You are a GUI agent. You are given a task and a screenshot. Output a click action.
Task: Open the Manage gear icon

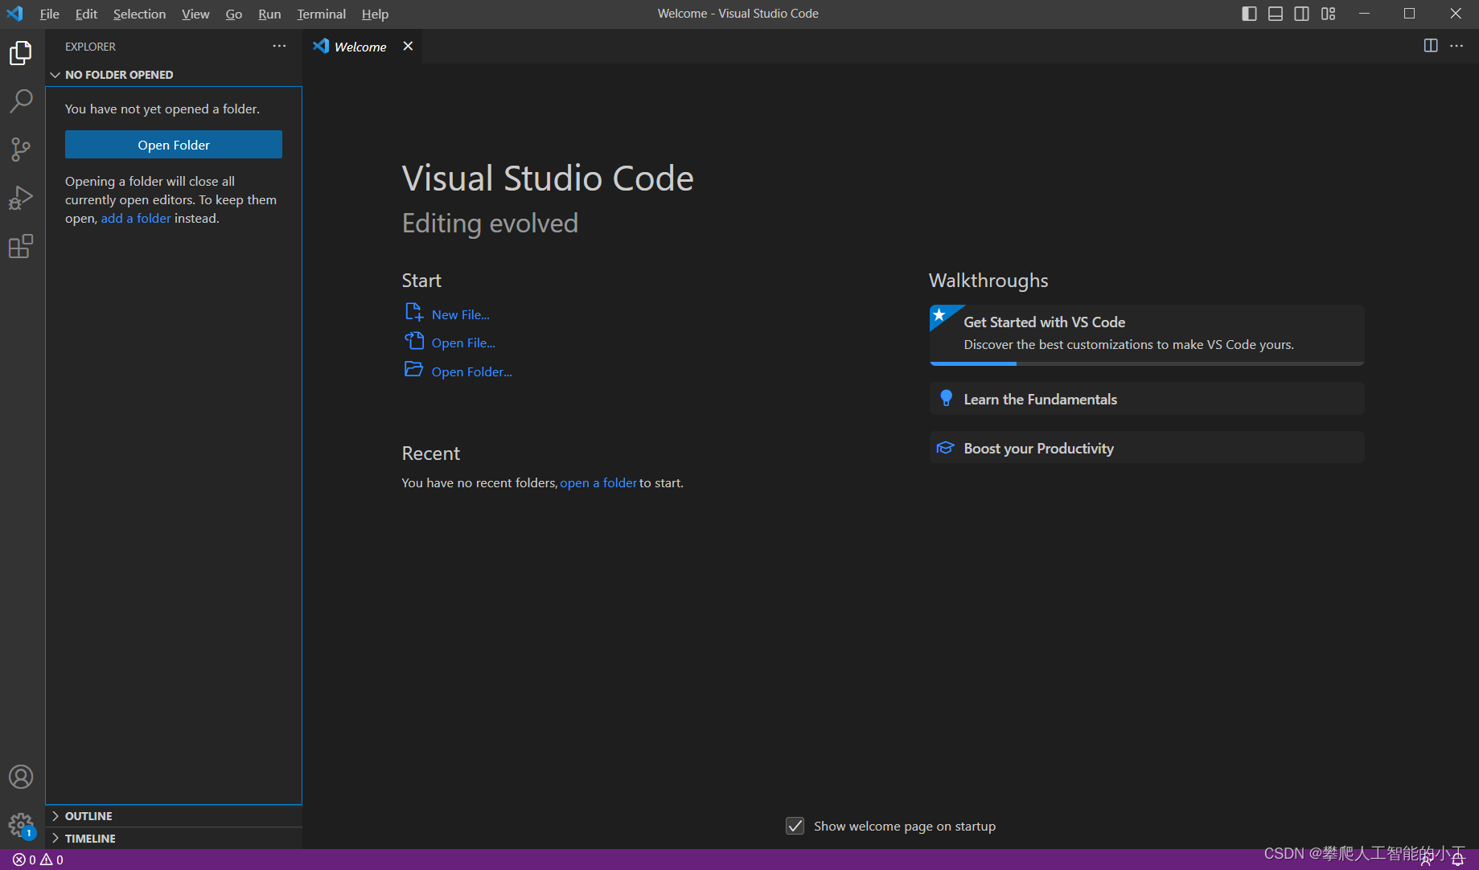click(21, 825)
